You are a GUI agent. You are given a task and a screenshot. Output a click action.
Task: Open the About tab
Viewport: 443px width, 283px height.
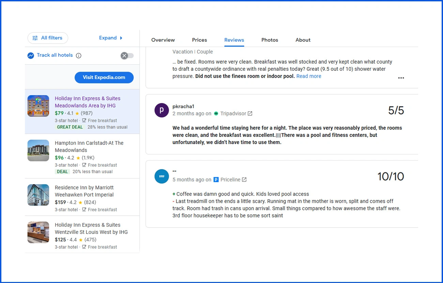(303, 40)
